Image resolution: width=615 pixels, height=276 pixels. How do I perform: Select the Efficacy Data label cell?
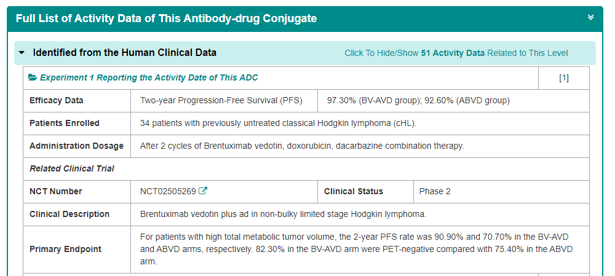57,100
